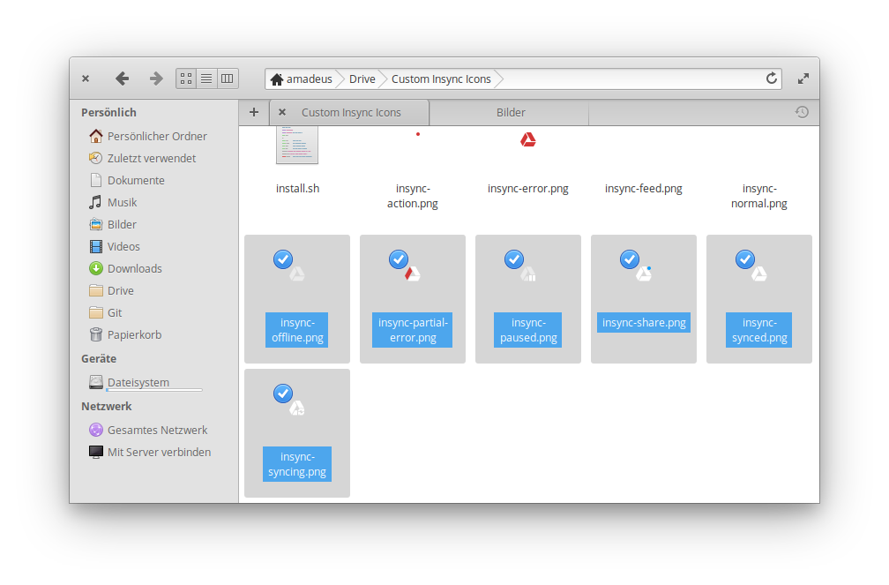This screenshot has width=889, height=585.
Task: Click the insync-normal.png file name
Action: point(759,196)
